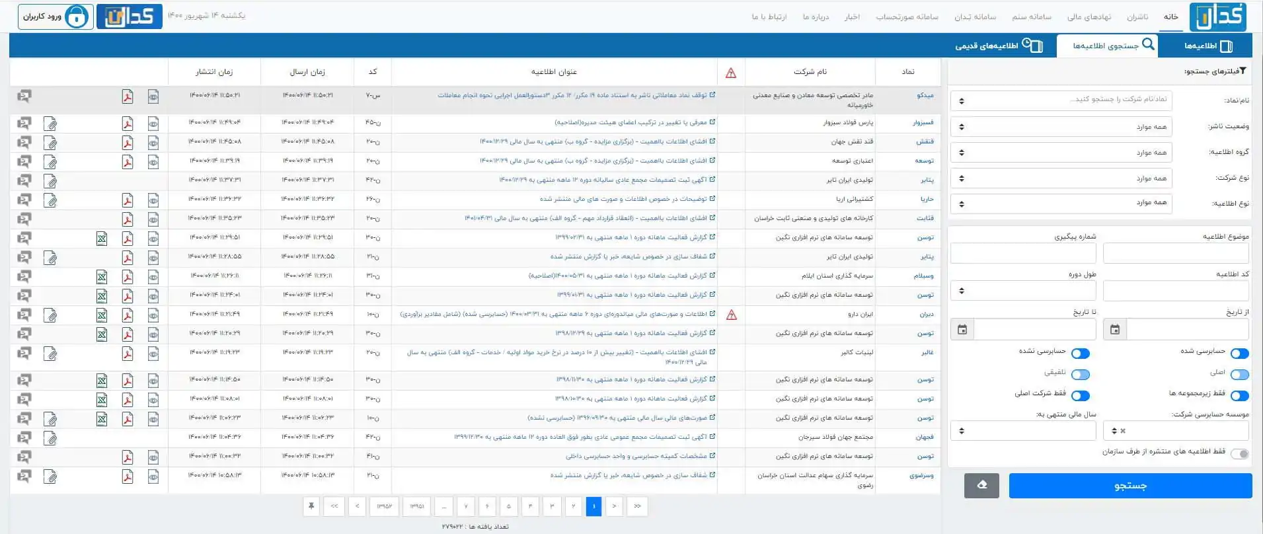Click the 'زمان انتشار' column header
1263x534 pixels.
coord(214,71)
